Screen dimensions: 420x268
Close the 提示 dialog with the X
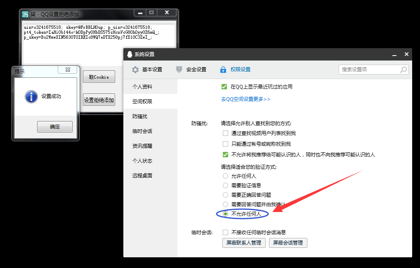tap(68, 70)
